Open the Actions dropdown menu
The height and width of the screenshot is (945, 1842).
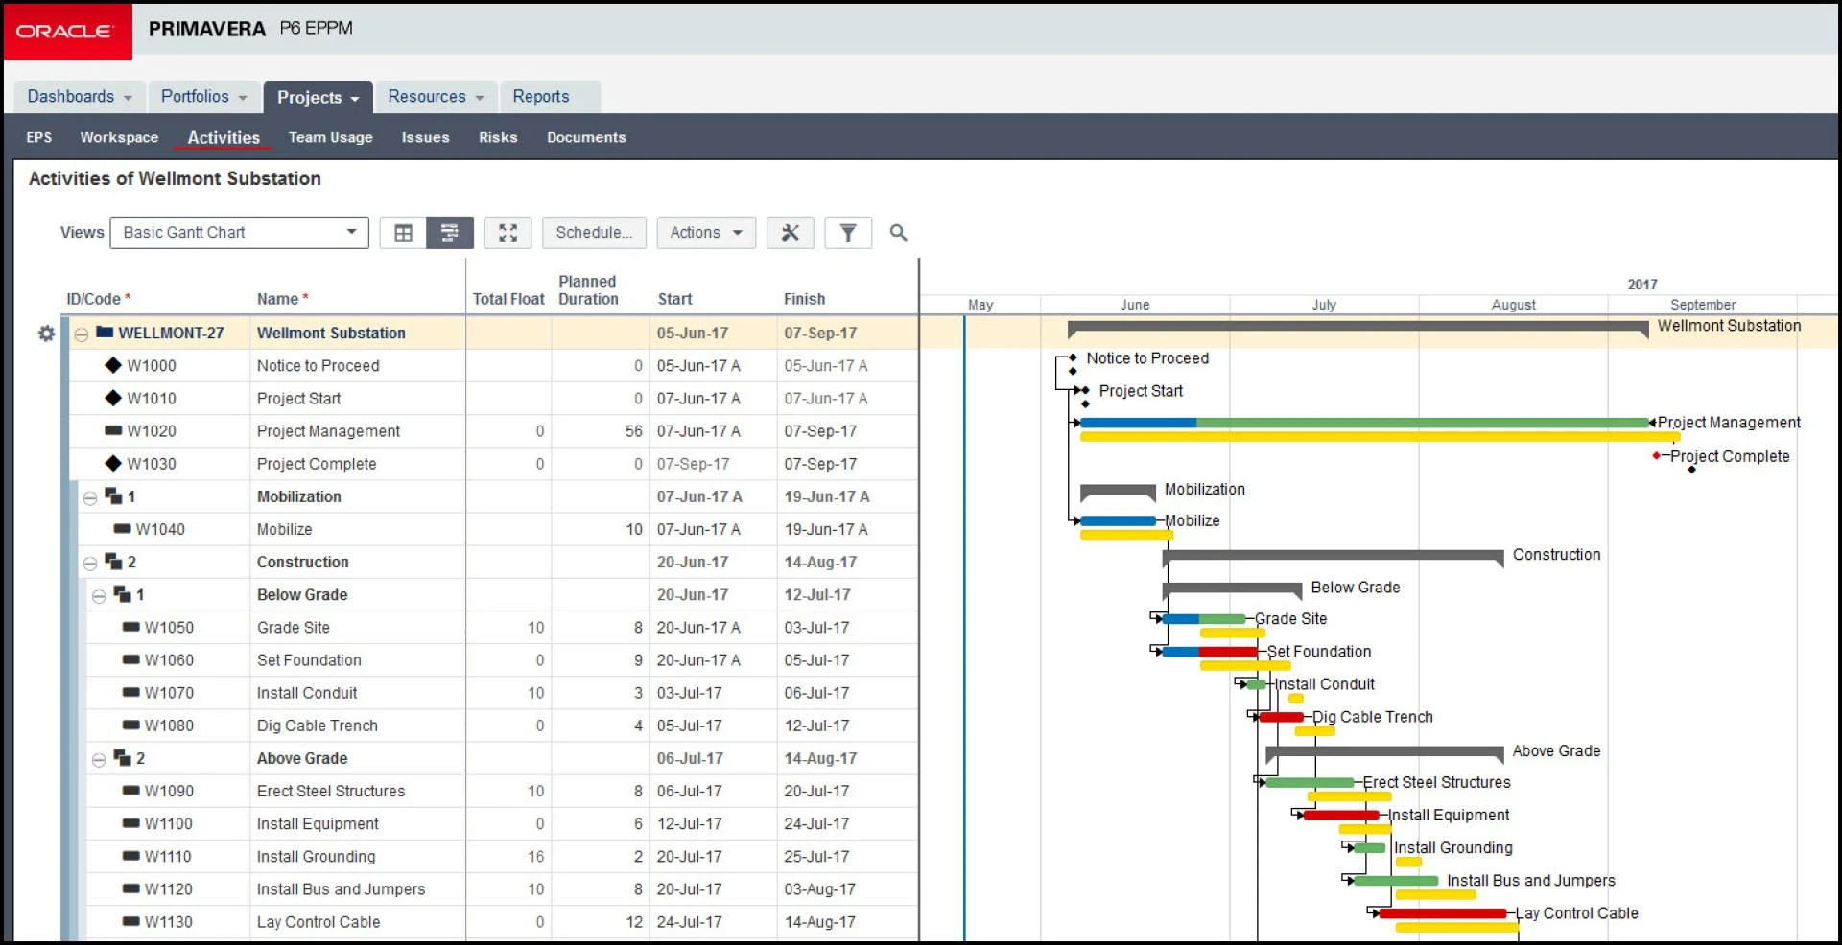coord(705,233)
